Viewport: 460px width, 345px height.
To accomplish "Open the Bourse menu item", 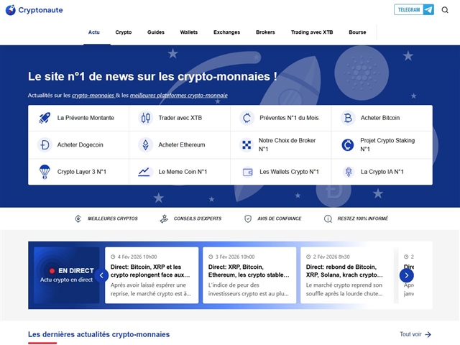I will (x=357, y=32).
